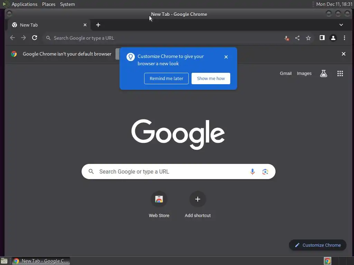Go back using the back arrow
Image resolution: width=354 pixels, height=265 pixels.
[x=12, y=38]
